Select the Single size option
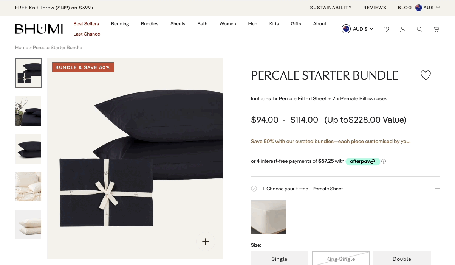This screenshot has width=455, height=265. [x=279, y=259]
